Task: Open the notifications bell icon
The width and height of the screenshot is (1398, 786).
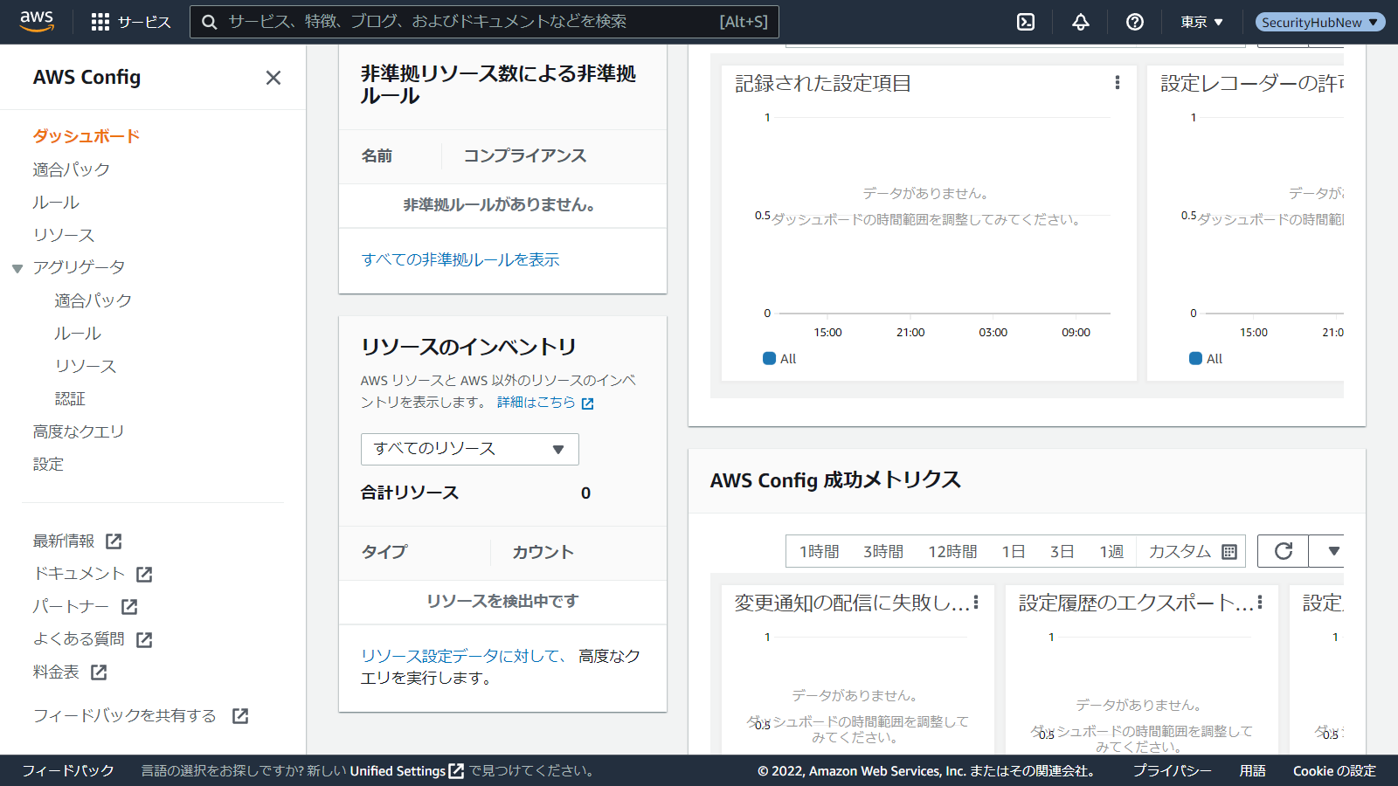Action: point(1081,22)
